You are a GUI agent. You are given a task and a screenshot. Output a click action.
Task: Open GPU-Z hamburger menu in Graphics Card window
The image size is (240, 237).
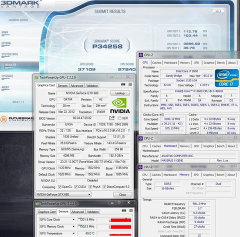130,84
